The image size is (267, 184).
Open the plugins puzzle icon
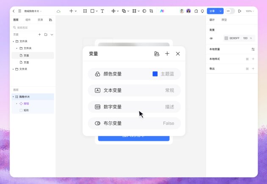click(x=196, y=11)
